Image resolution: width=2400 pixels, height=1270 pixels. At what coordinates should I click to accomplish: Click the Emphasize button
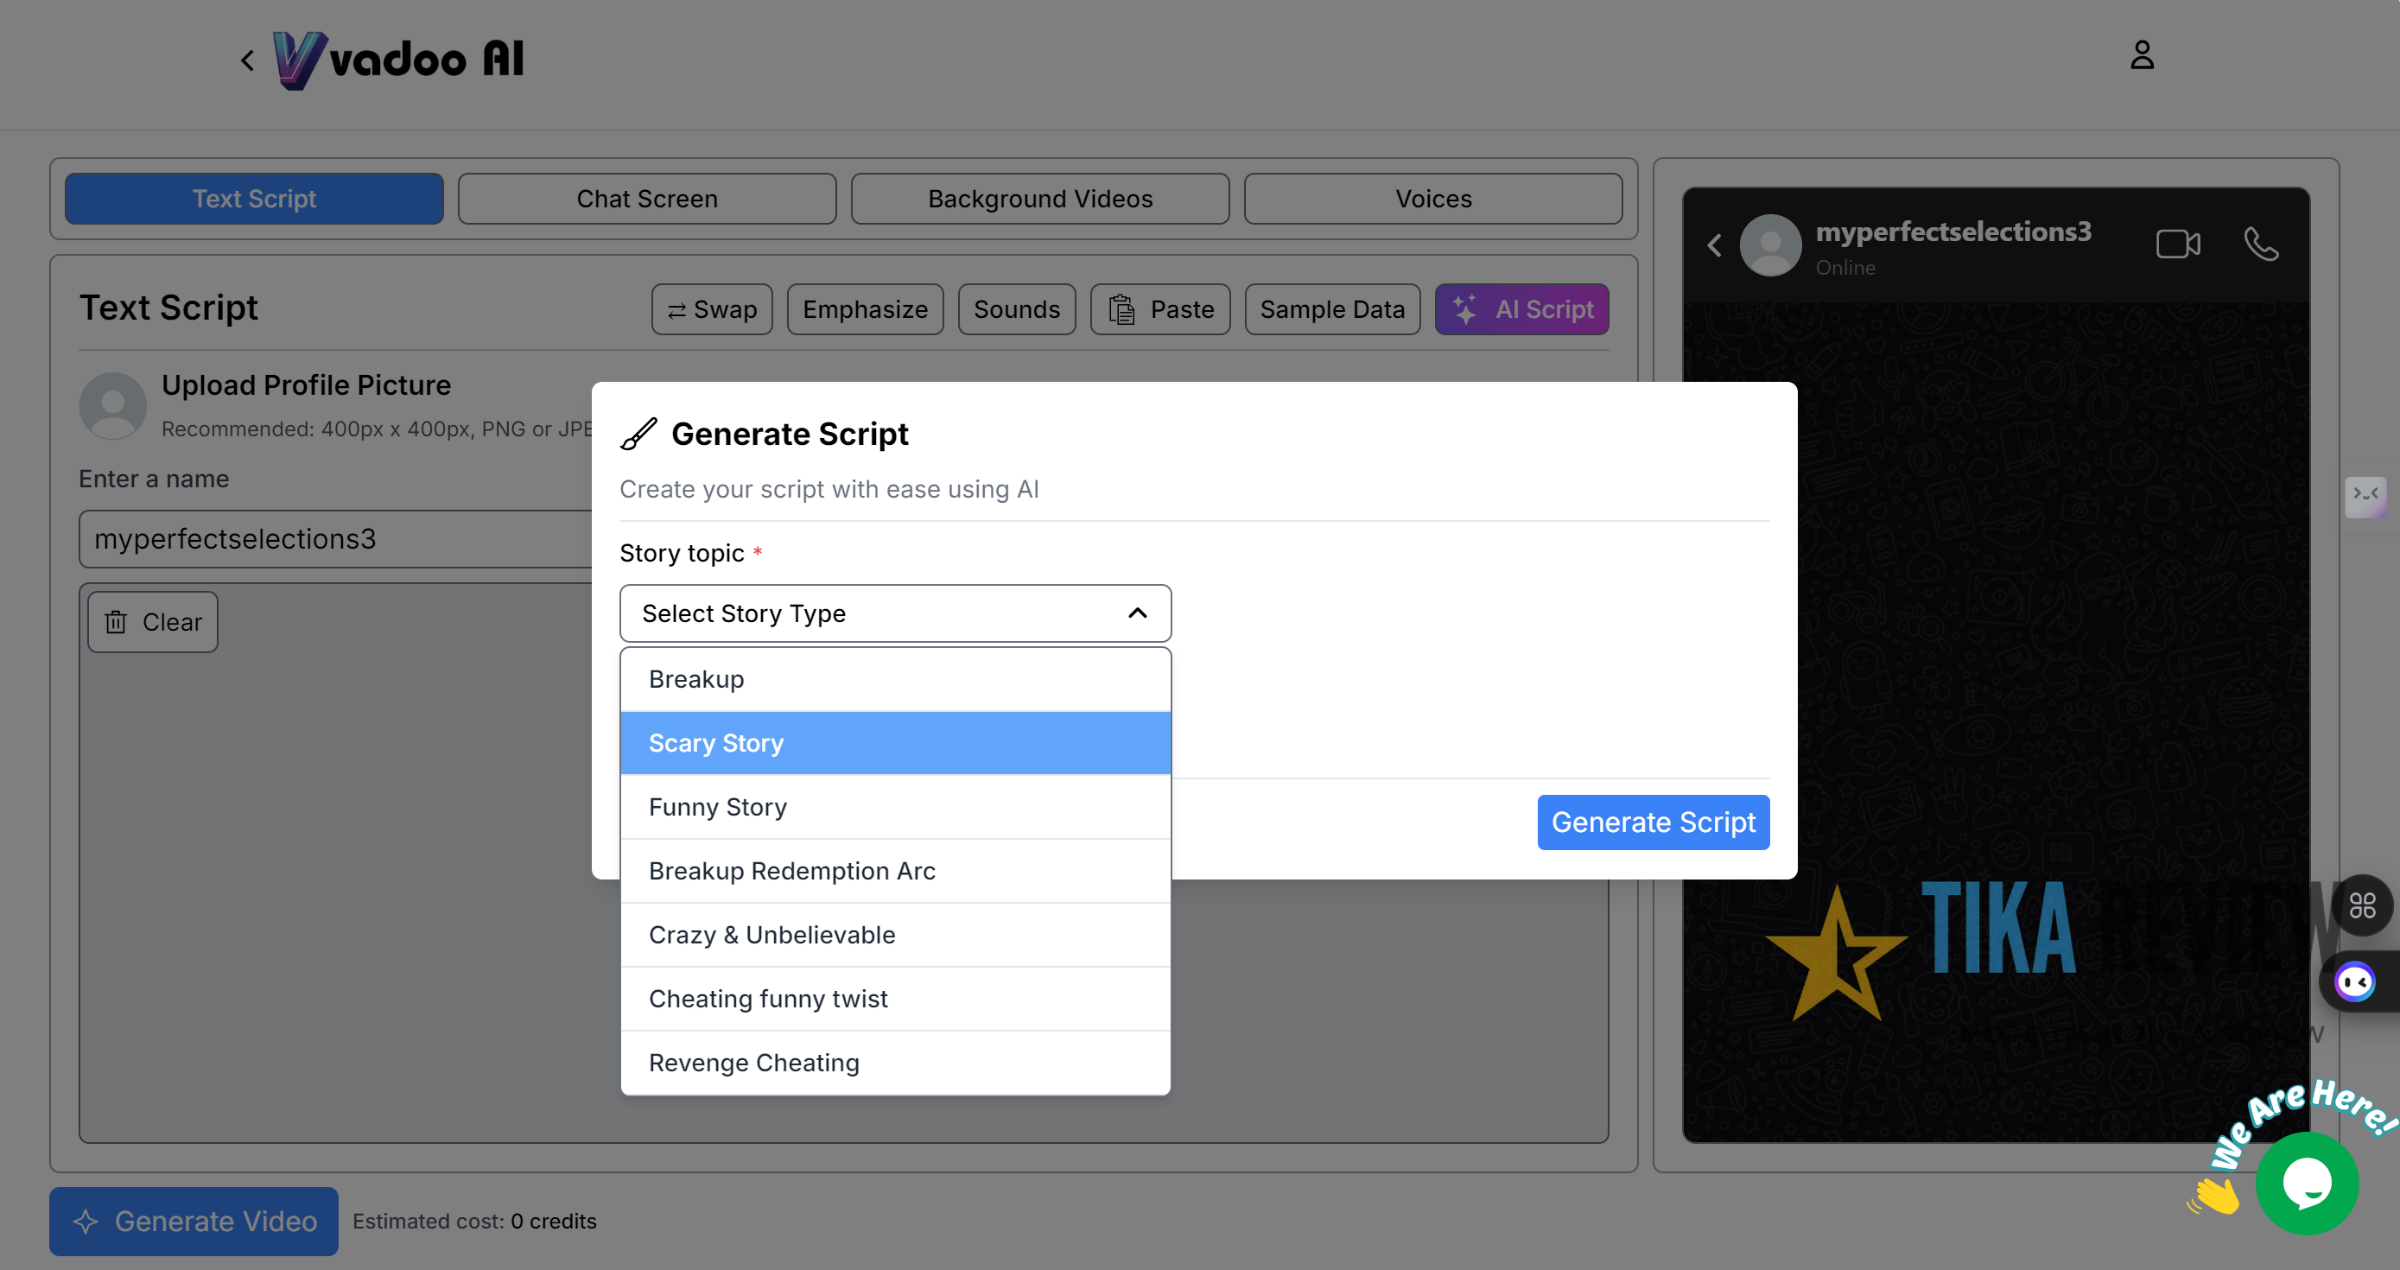[865, 309]
